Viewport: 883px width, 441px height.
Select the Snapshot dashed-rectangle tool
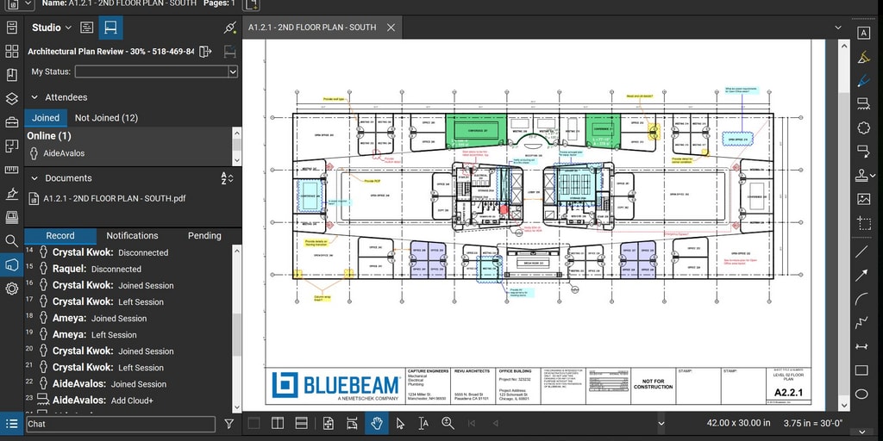tap(863, 223)
